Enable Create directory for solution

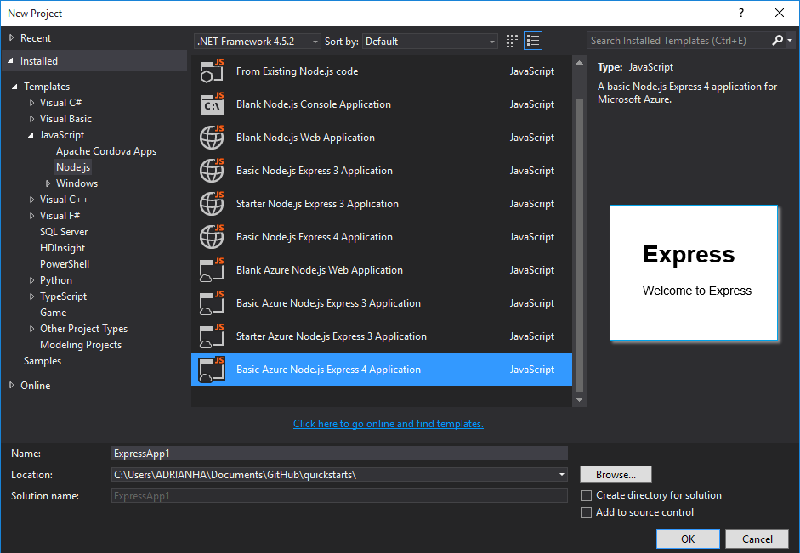[x=586, y=495]
